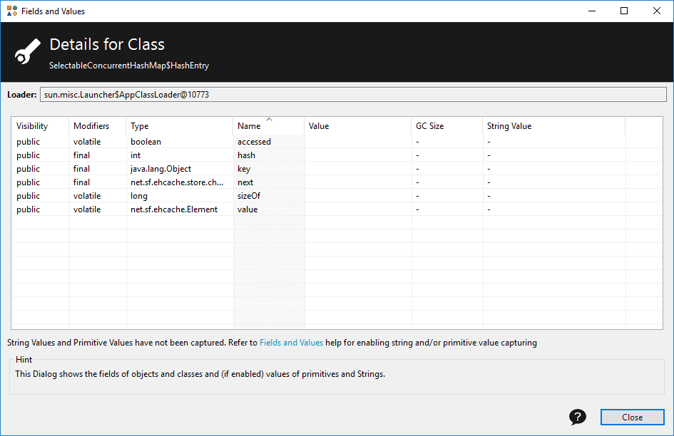Click the Fields and Values app icon

[12, 11]
